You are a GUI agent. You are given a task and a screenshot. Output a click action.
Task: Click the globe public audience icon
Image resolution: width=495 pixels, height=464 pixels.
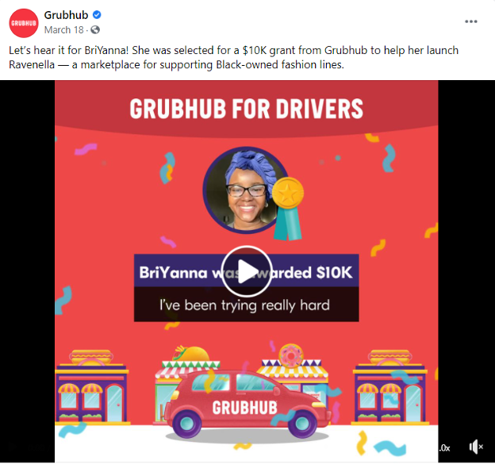click(95, 30)
